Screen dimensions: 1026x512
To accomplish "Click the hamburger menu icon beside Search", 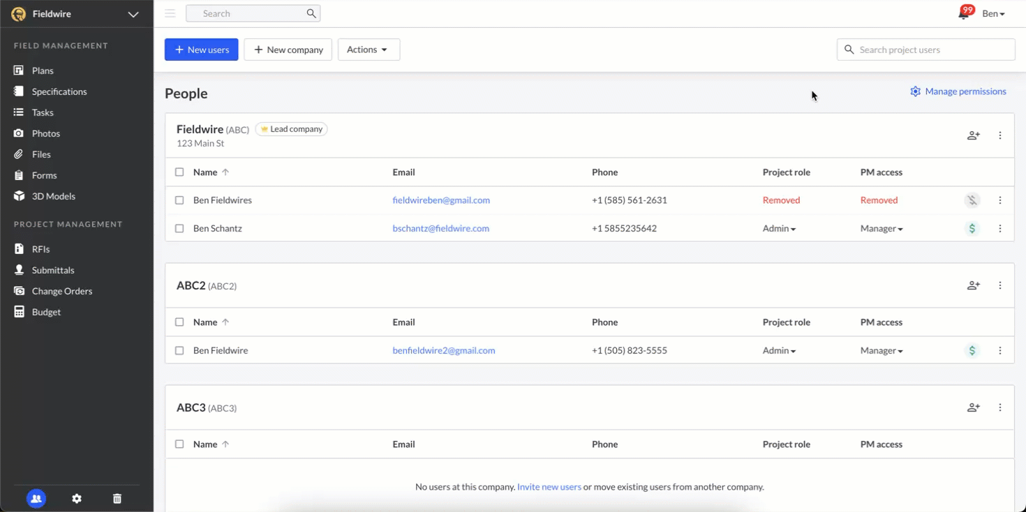I will point(170,13).
